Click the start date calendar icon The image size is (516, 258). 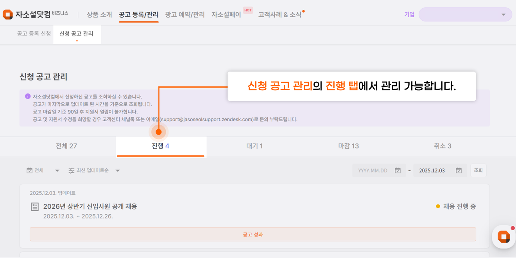point(398,170)
